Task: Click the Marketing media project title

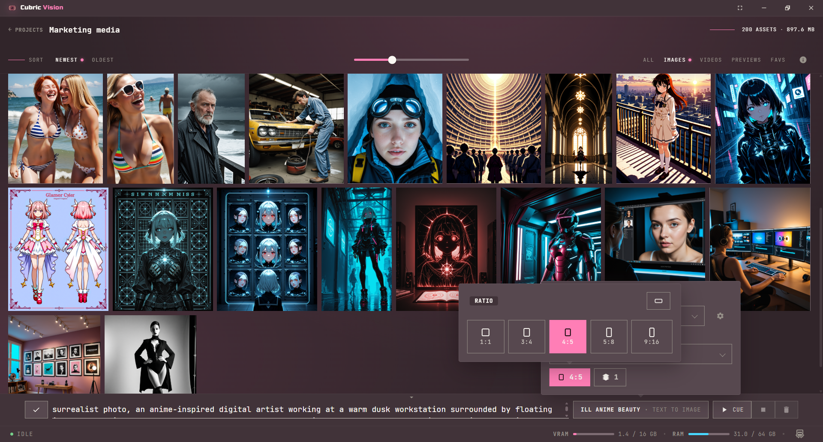Action: click(84, 30)
